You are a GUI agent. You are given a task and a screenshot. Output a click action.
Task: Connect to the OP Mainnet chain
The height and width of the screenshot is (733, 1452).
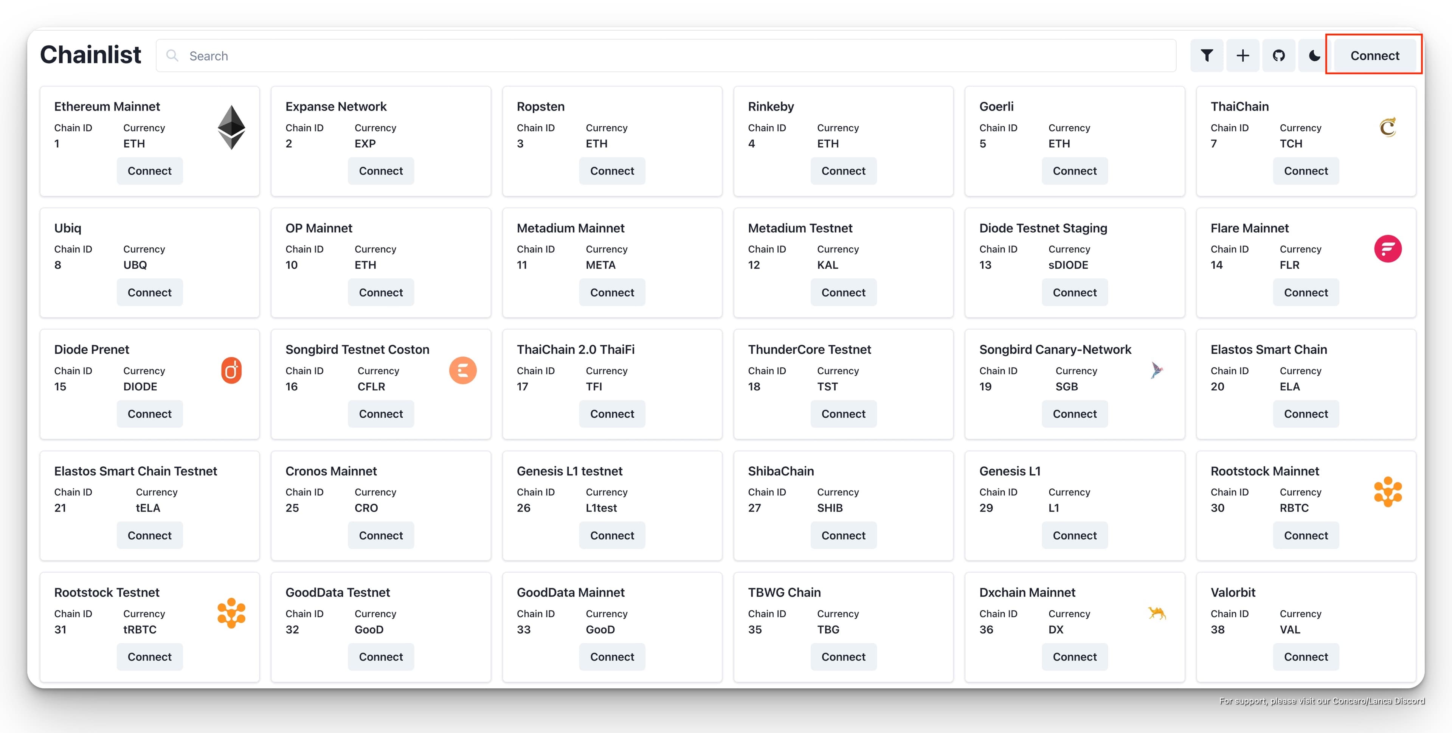pos(380,292)
